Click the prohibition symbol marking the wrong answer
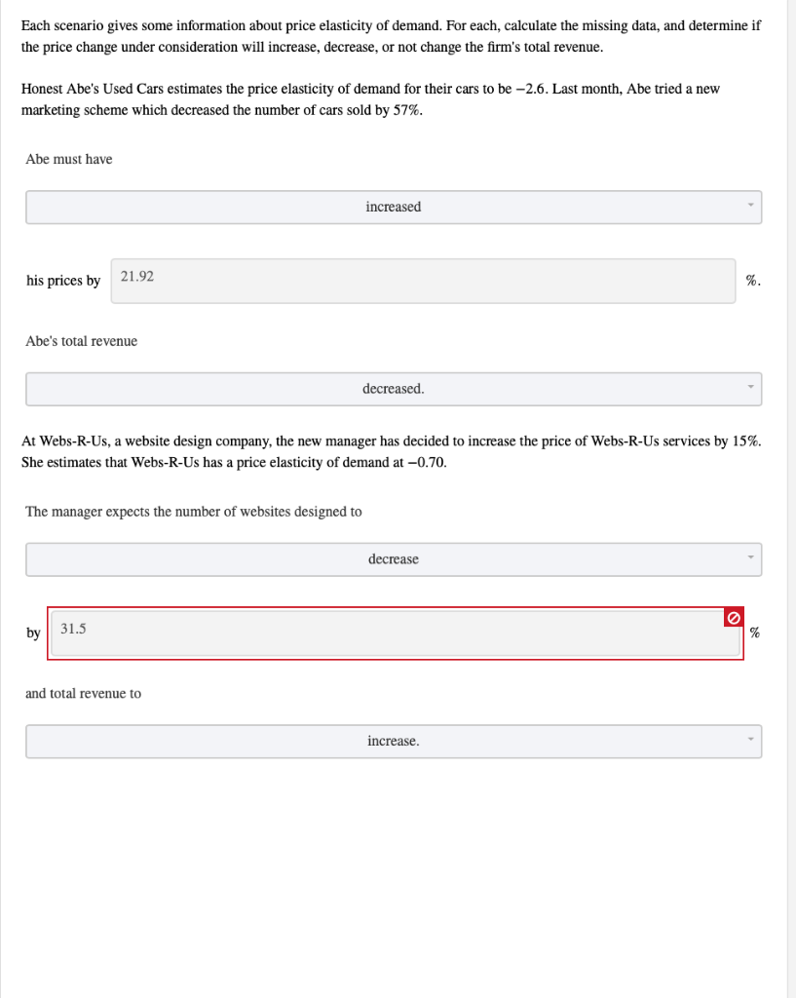This screenshot has width=796, height=998. pos(734,617)
